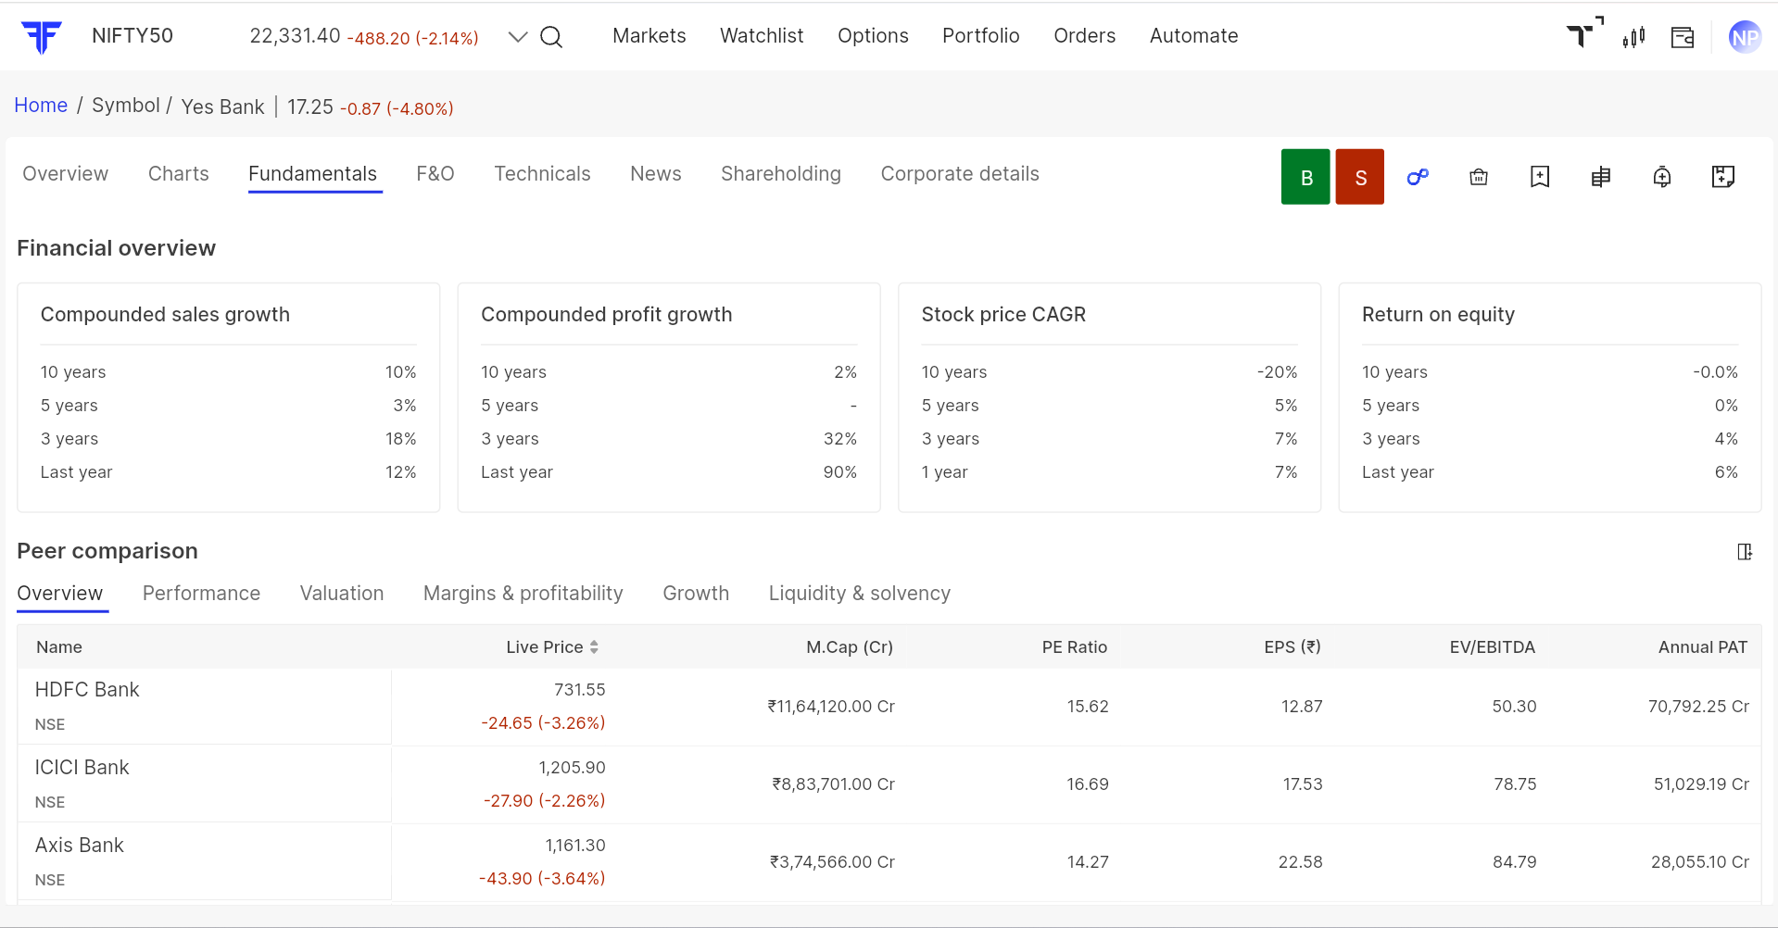Click the green B buy button

[1305, 177]
